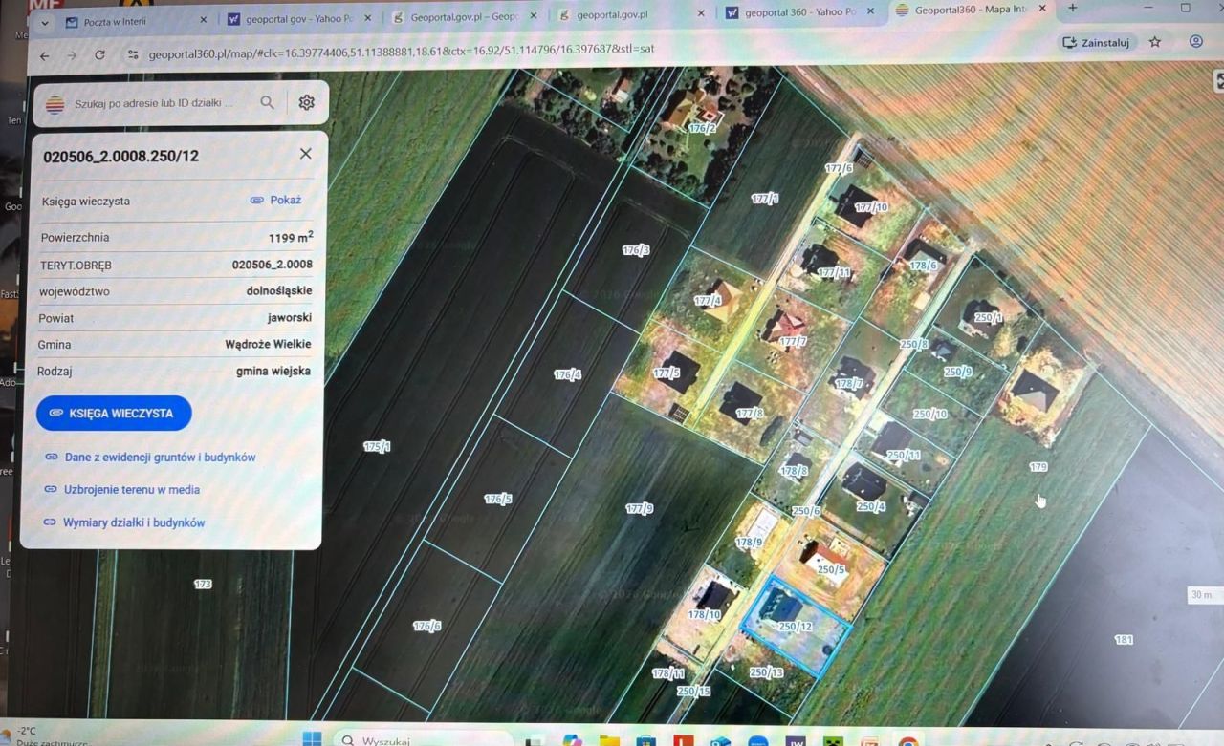
Task: Close the geoportal 360 - Yahoo tab
Action: 870,11
